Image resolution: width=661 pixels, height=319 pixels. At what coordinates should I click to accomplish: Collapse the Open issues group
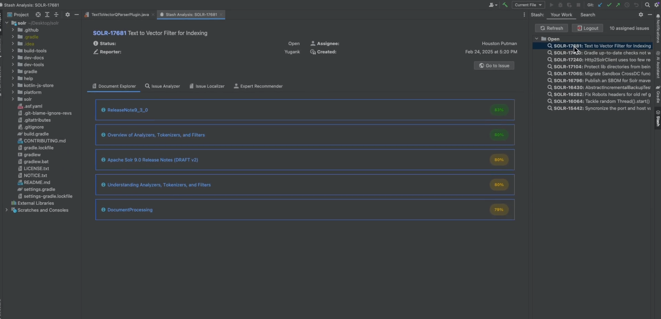tap(537, 39)
